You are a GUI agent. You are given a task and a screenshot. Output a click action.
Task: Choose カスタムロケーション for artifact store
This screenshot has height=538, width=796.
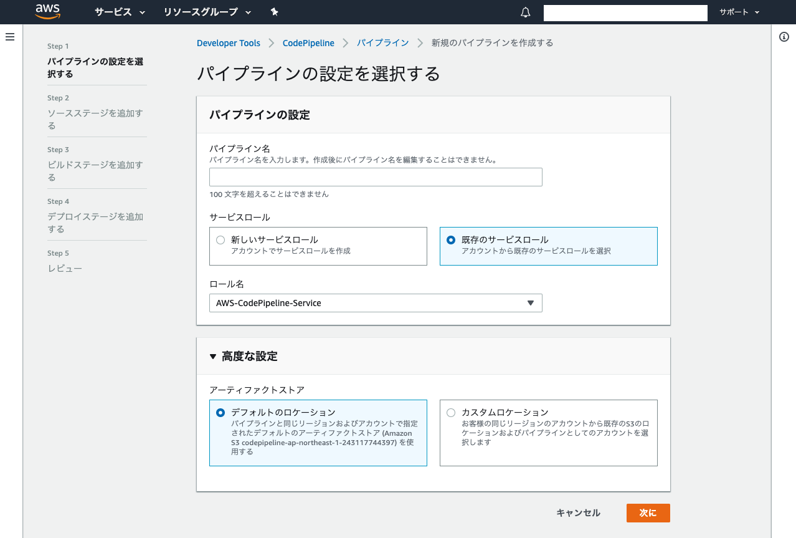[x=450, y=412]
